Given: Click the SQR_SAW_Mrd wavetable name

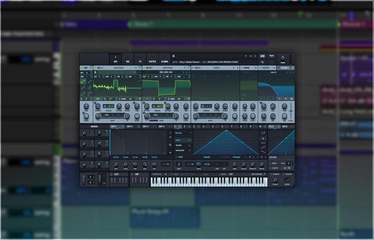Looking at the screenshot, I should [x=166, y=72].
